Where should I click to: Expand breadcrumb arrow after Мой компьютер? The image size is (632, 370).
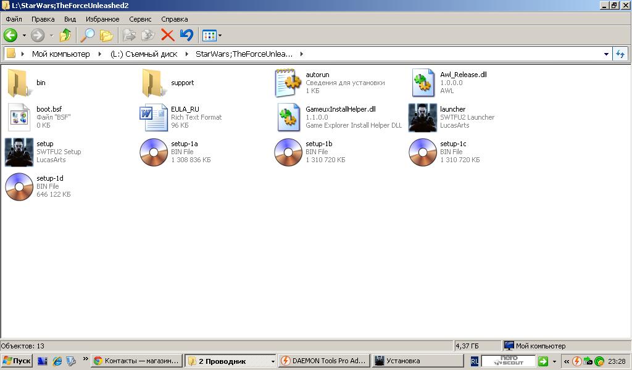[x=99, y=54]
